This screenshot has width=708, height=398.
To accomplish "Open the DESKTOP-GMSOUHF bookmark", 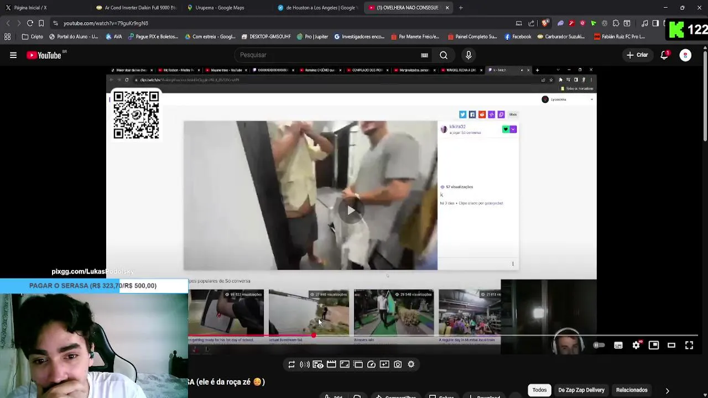I will tap(266, 36).
